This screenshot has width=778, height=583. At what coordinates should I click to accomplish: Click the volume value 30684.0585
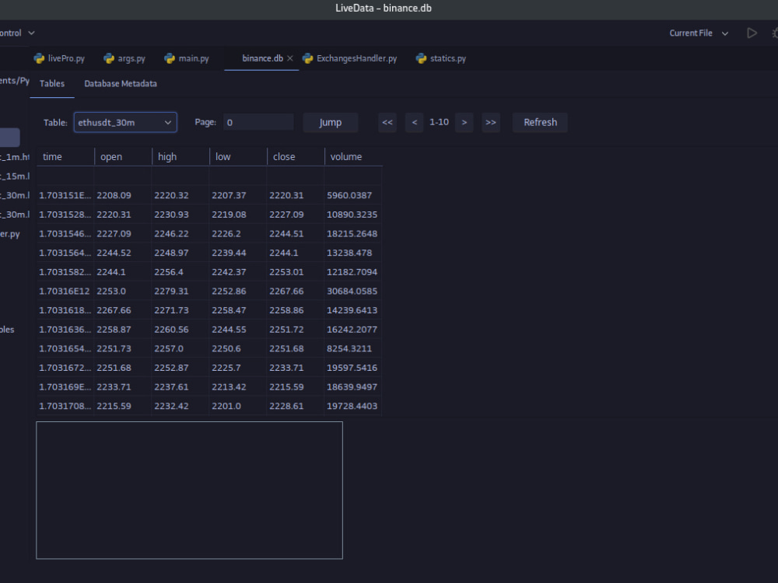pos(352,291)
